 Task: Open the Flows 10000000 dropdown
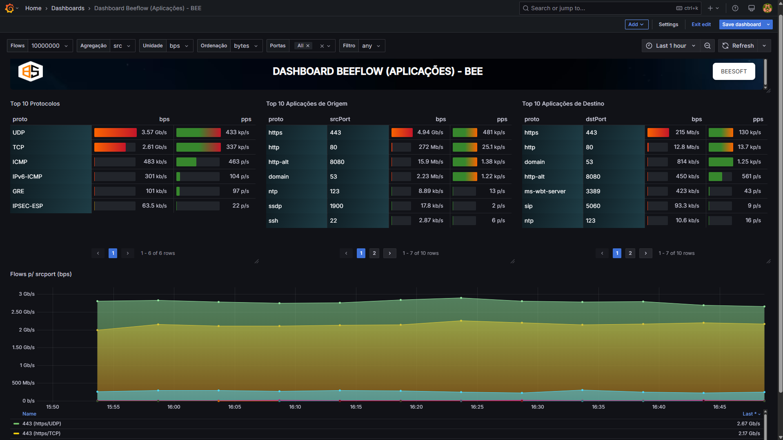[50, 46]
